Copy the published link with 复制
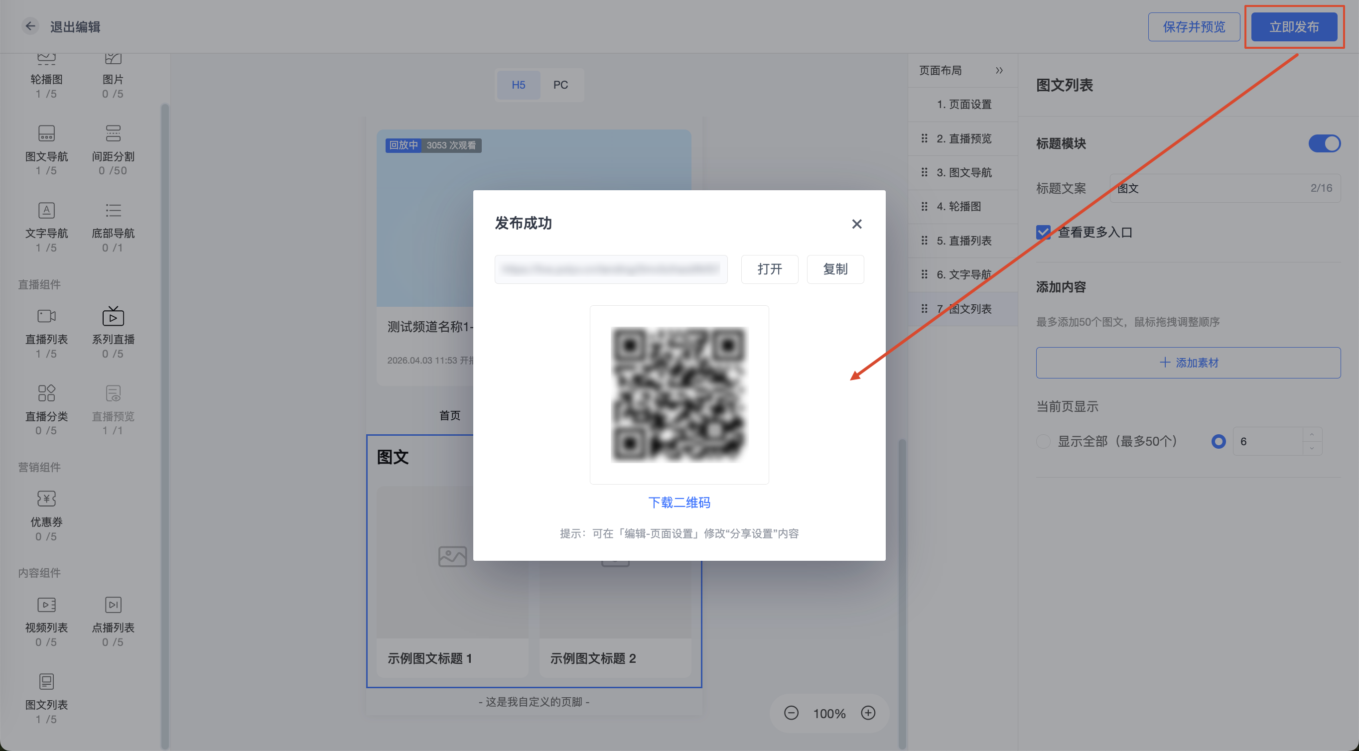The width and height of the screenshot is (1359, 751). (x=835, y=269)
